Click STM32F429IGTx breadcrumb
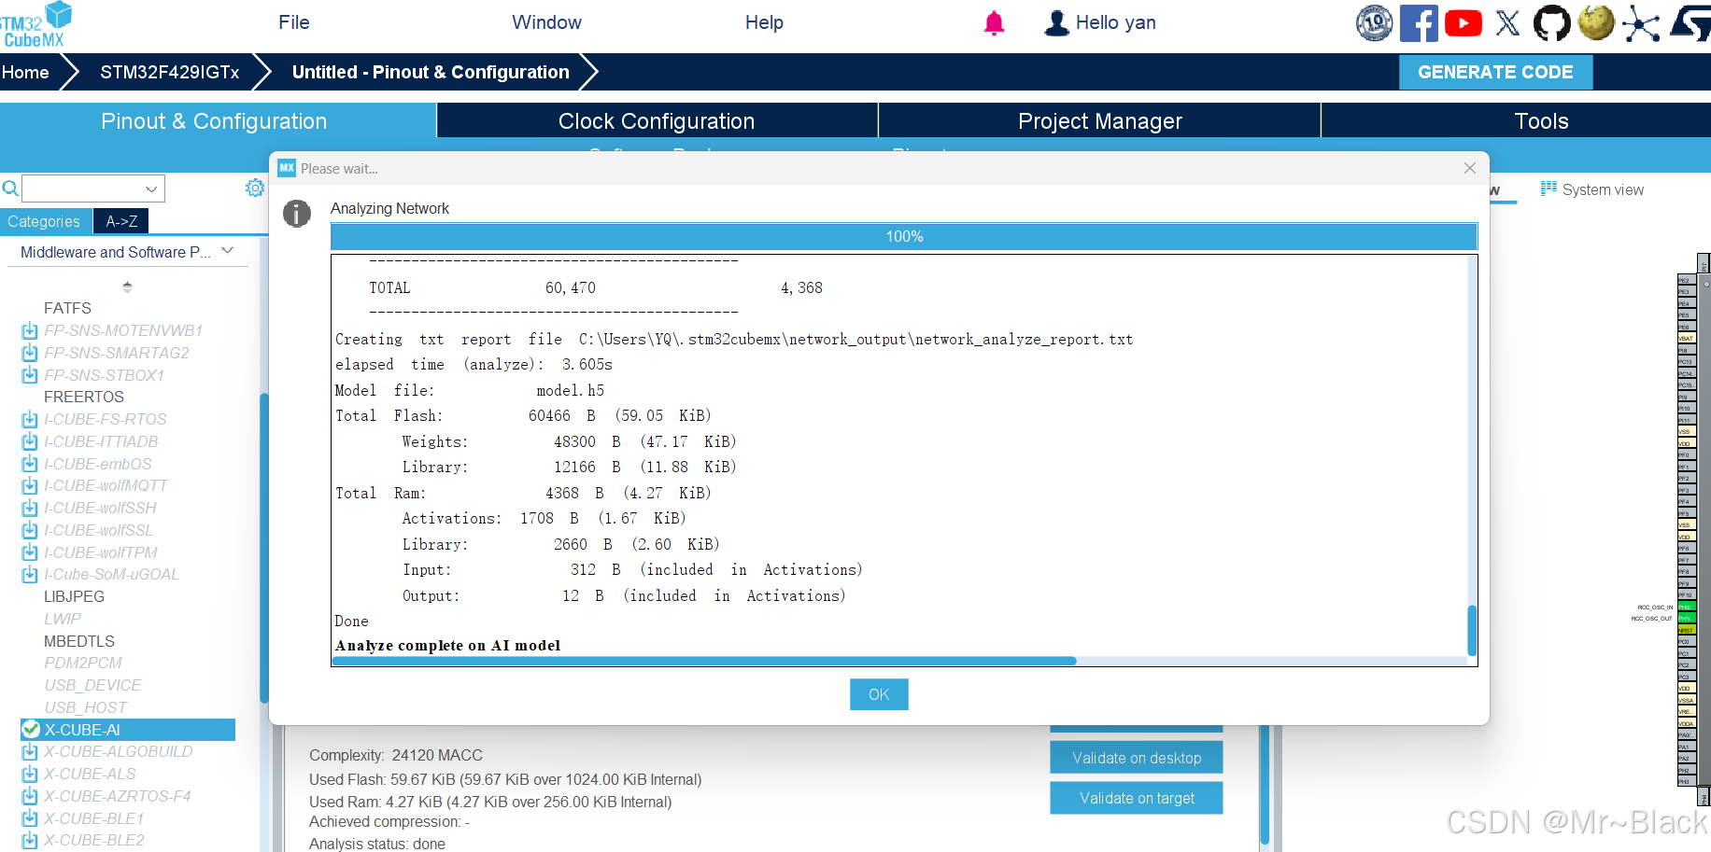 pyautogui.click(x=169, y=72)
